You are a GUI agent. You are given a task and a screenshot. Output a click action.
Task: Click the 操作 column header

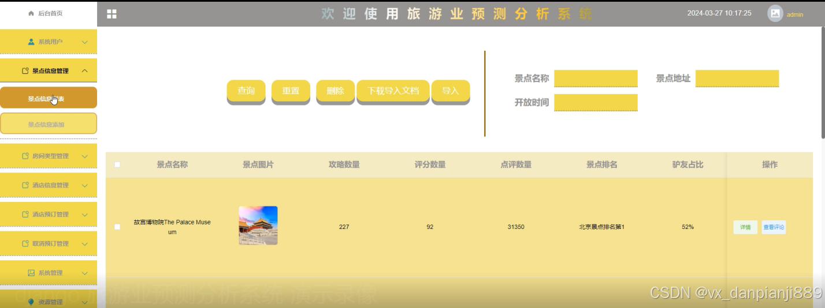point(770,164)
